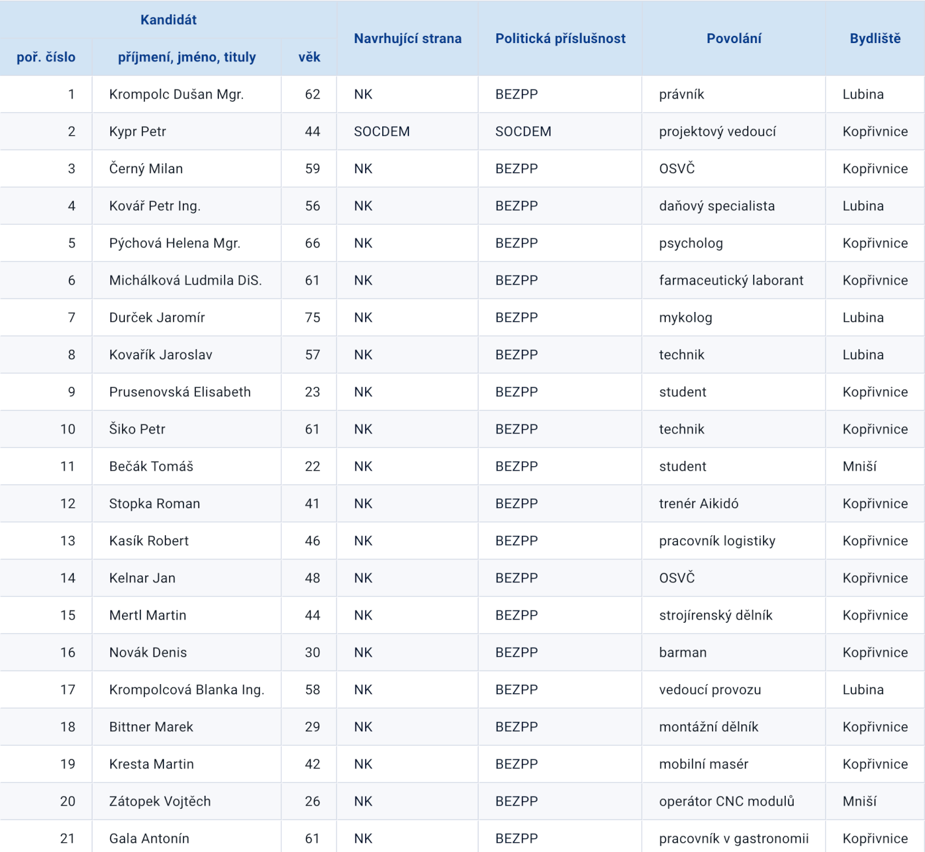Image resolution: width=925 pixels, height=852 pixels.
Task: Click the věk column header
Action: pyautogui.click(x=309, y=57)
